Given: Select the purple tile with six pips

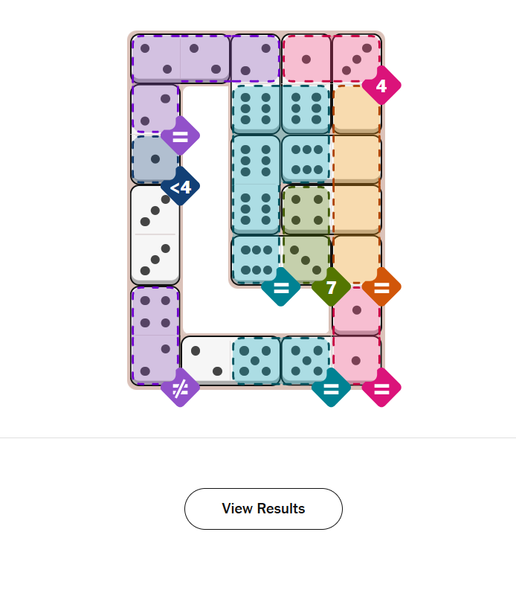Looking at the screenshot, I should [x=155, y=311].
